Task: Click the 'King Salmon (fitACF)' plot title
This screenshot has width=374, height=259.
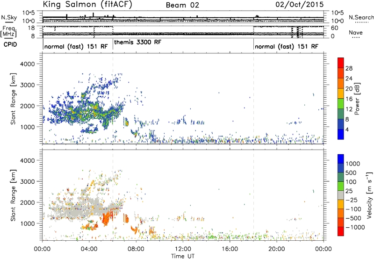Action: coord(87,5)
